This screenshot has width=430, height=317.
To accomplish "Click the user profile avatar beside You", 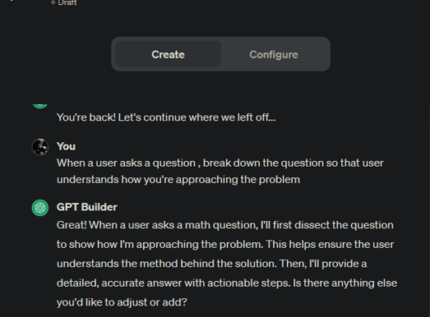I will (40, 147).
